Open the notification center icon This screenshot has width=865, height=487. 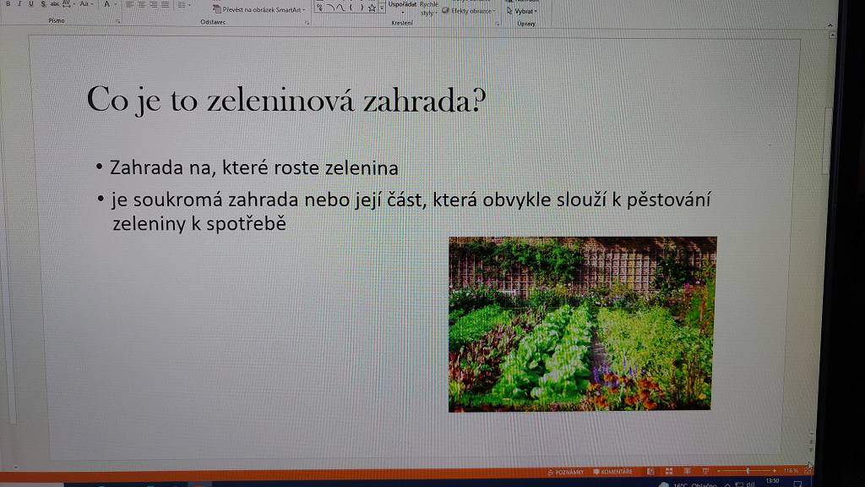(798, 484)
